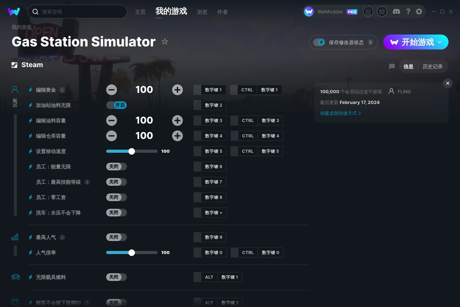Image resolution: width=460 pixels, height=307 pixels.
Task: Click CTRL 数字键 3 hotkey for 编辑油料容量
Action: [x=257, y=120]
